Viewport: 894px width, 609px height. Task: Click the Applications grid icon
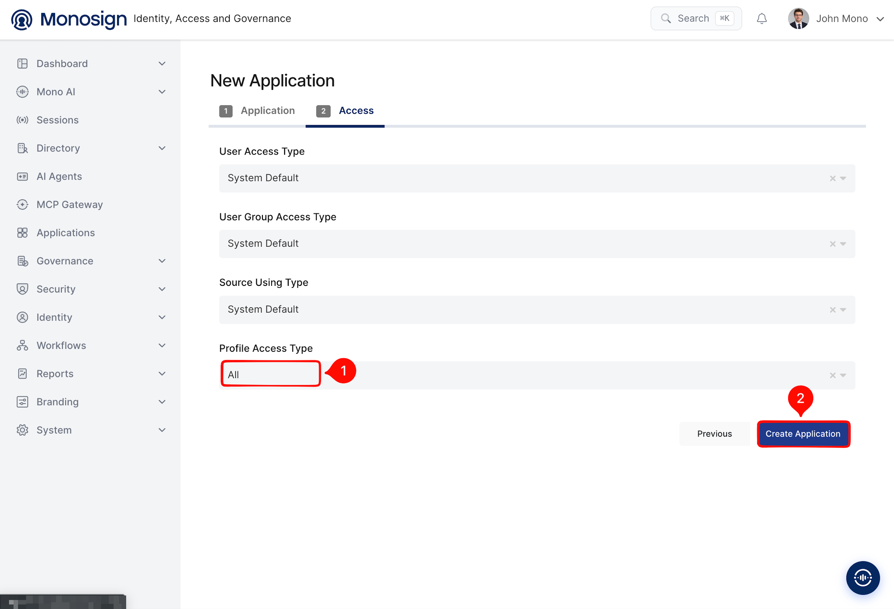pos(22,232)
